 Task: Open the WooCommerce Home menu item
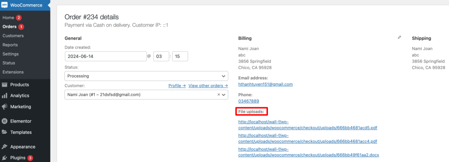[8, 18]
